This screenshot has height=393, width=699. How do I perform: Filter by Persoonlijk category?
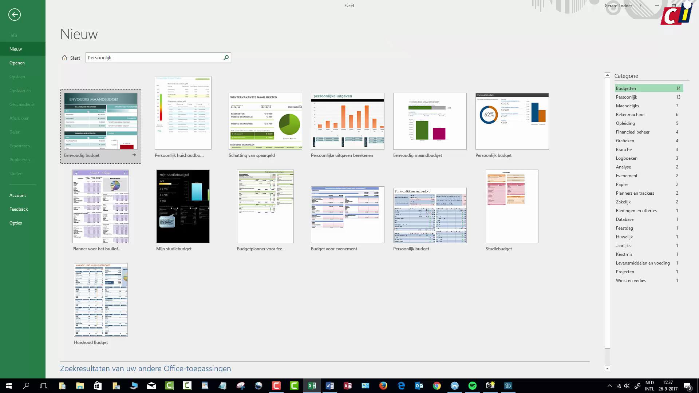[627, 97]
